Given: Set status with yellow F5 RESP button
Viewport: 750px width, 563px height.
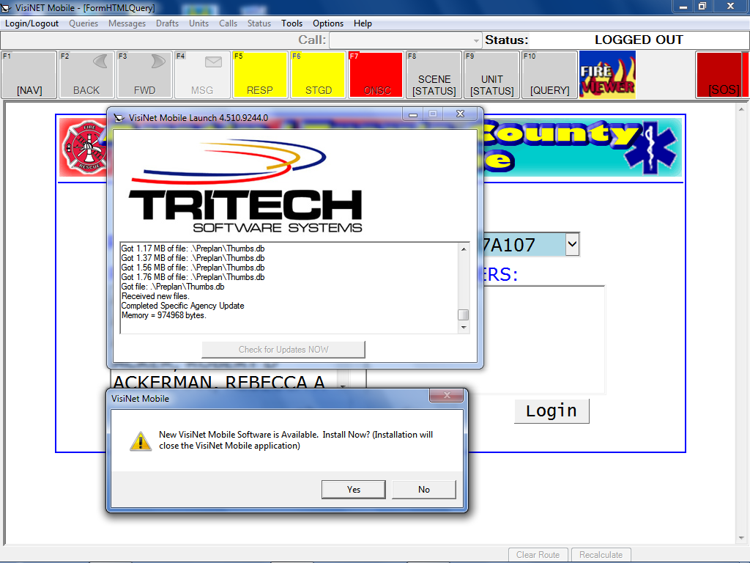Looking at the screenshot, I should 260,75.
